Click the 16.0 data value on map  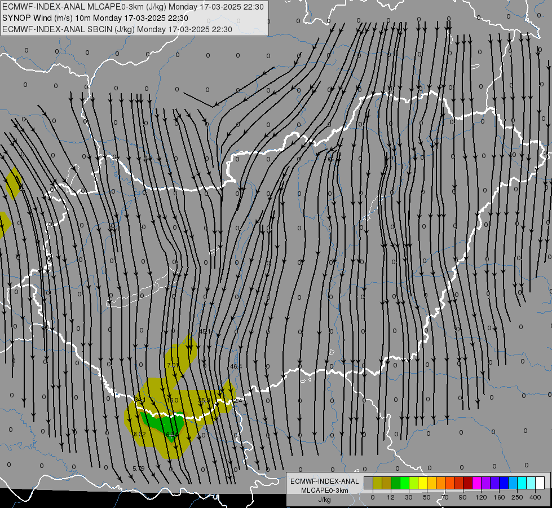[172, 400]
